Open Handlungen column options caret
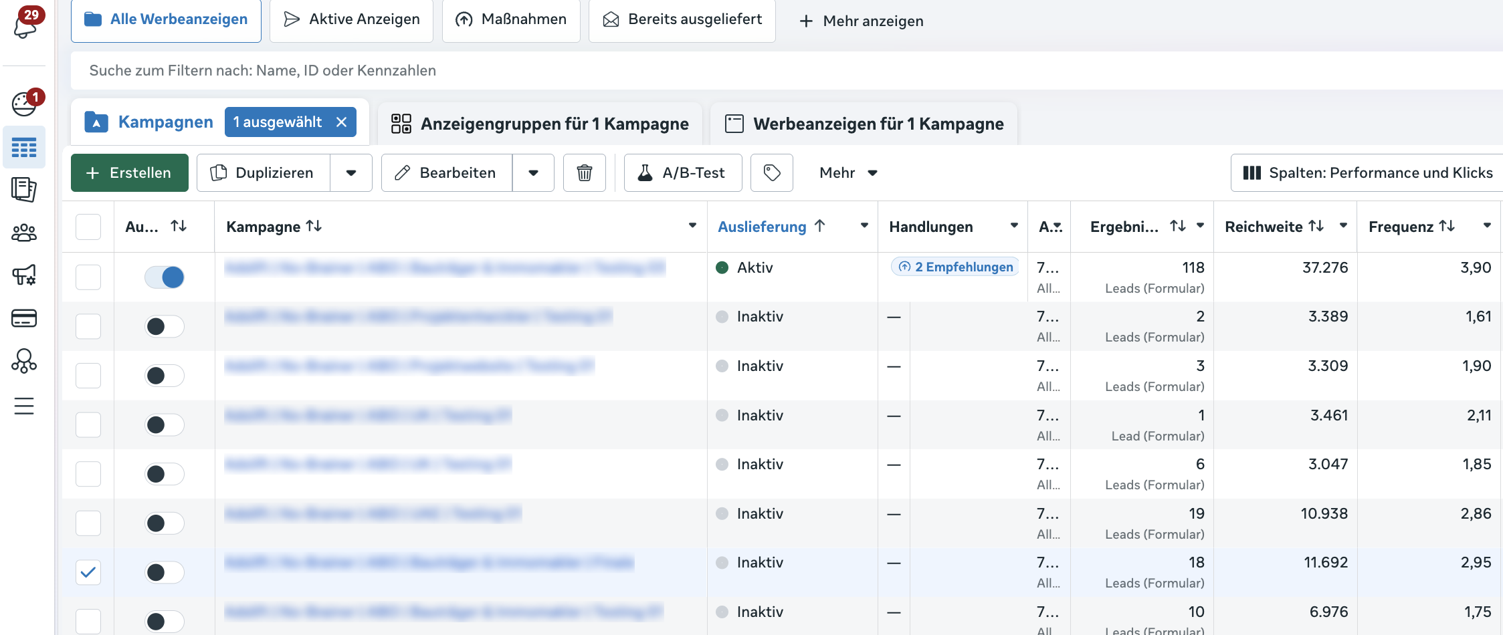This screenshot has height=635, width=1503. point(1014,226)
